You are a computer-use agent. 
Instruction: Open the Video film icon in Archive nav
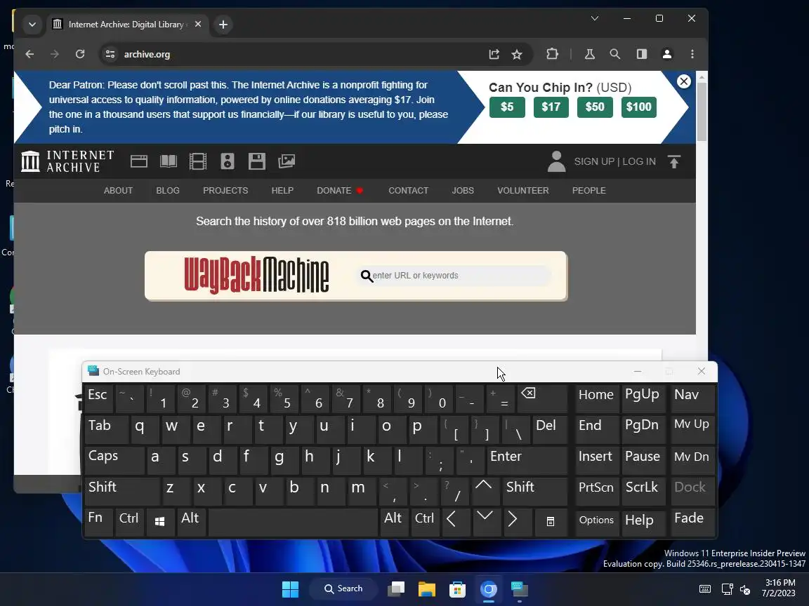pos(198,161)
